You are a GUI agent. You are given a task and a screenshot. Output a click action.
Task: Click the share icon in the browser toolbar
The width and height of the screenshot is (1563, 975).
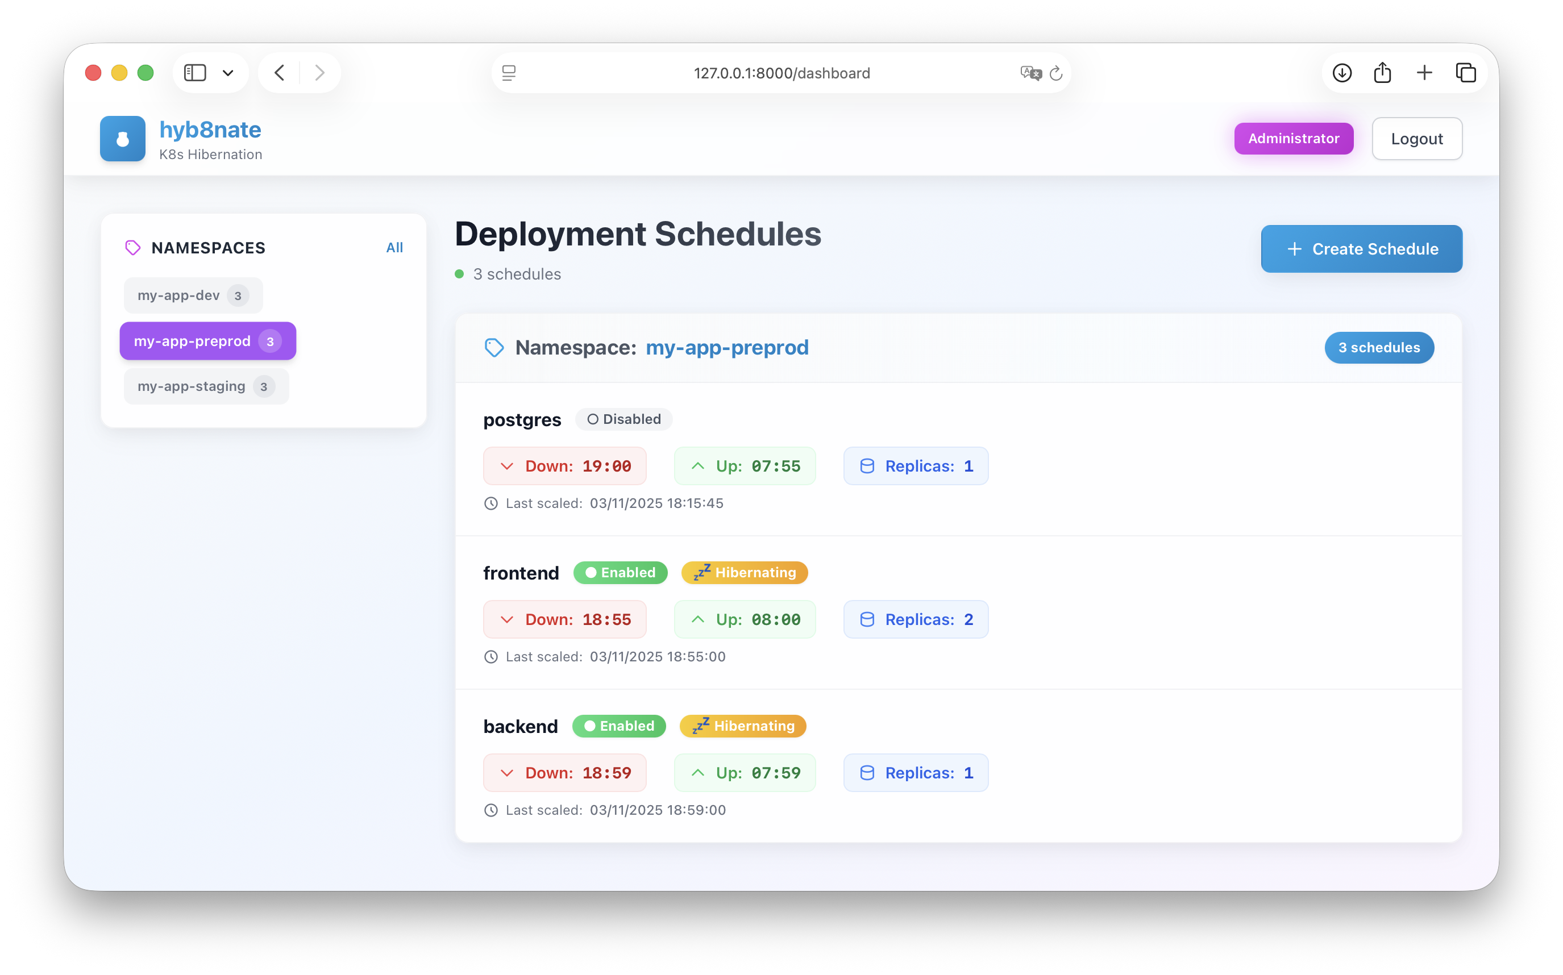click(x=1382, y=72)
